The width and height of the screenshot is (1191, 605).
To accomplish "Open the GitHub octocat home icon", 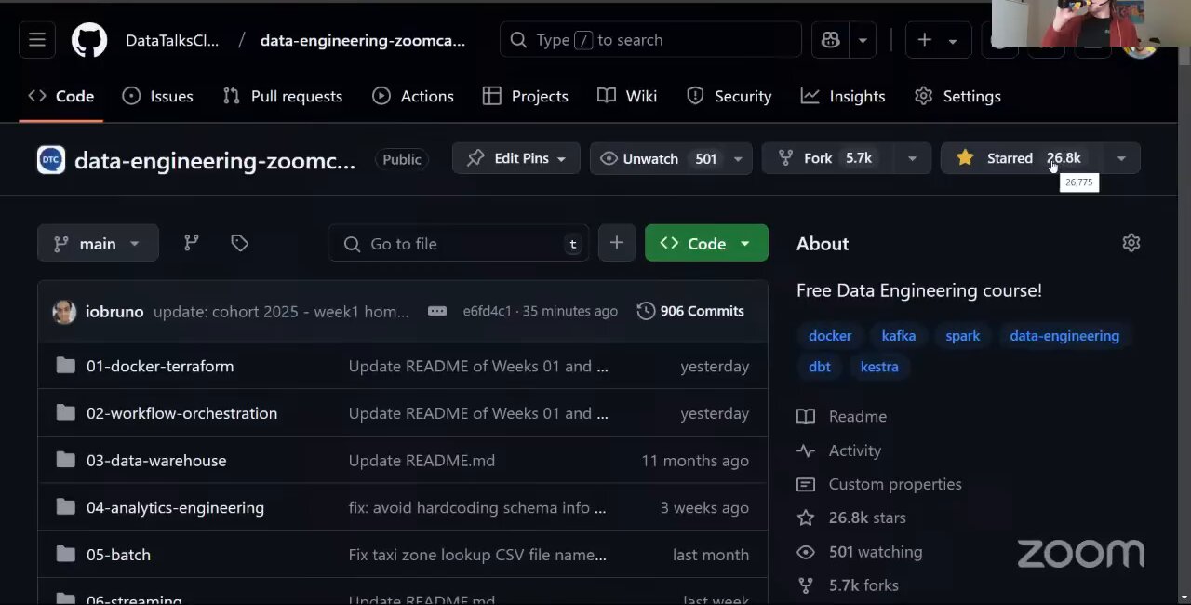I will point(88,40).
